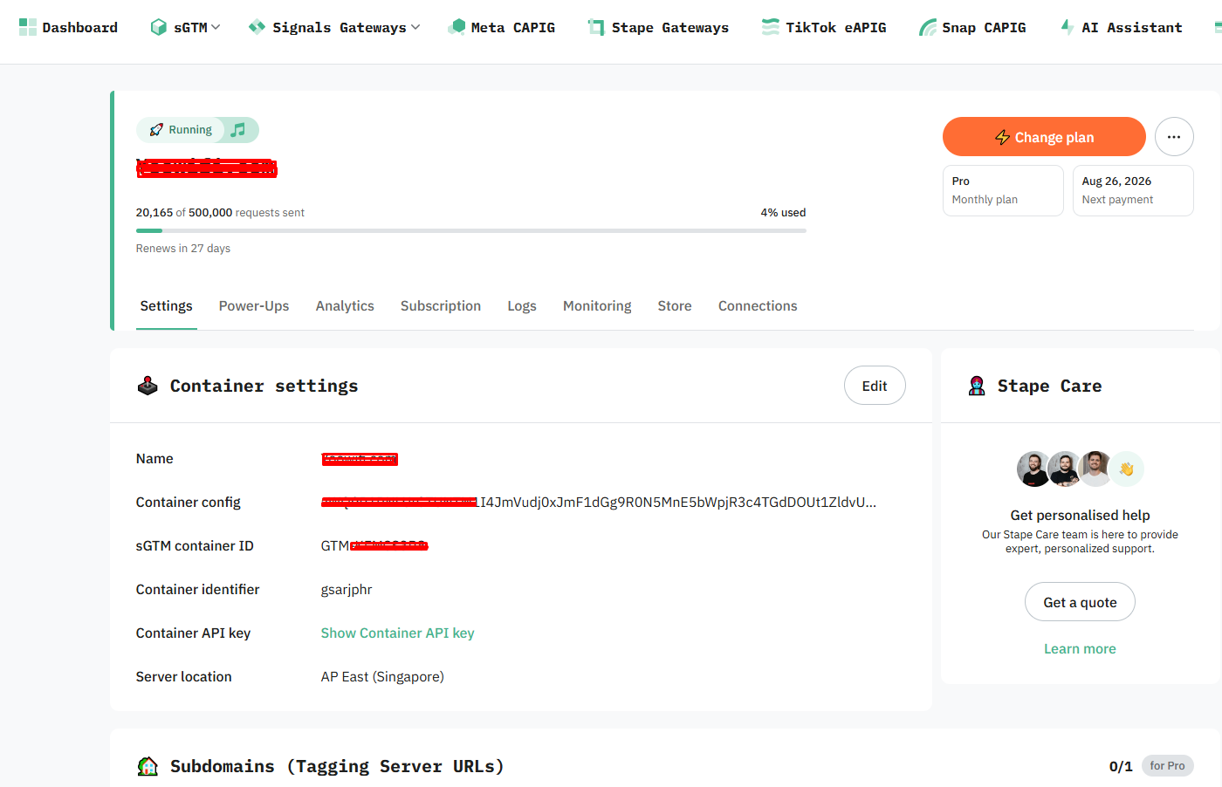
Task: Click the third team member avatar
Action: coord(1095,469)
